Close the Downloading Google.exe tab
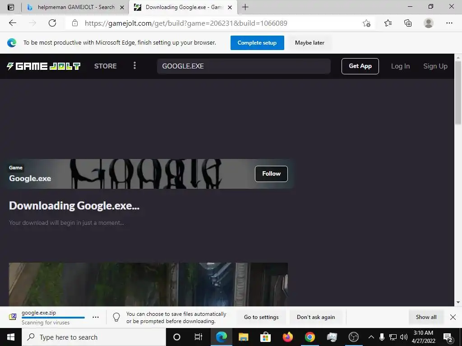The width and height of the screenshot is (462, 346). 230,7
